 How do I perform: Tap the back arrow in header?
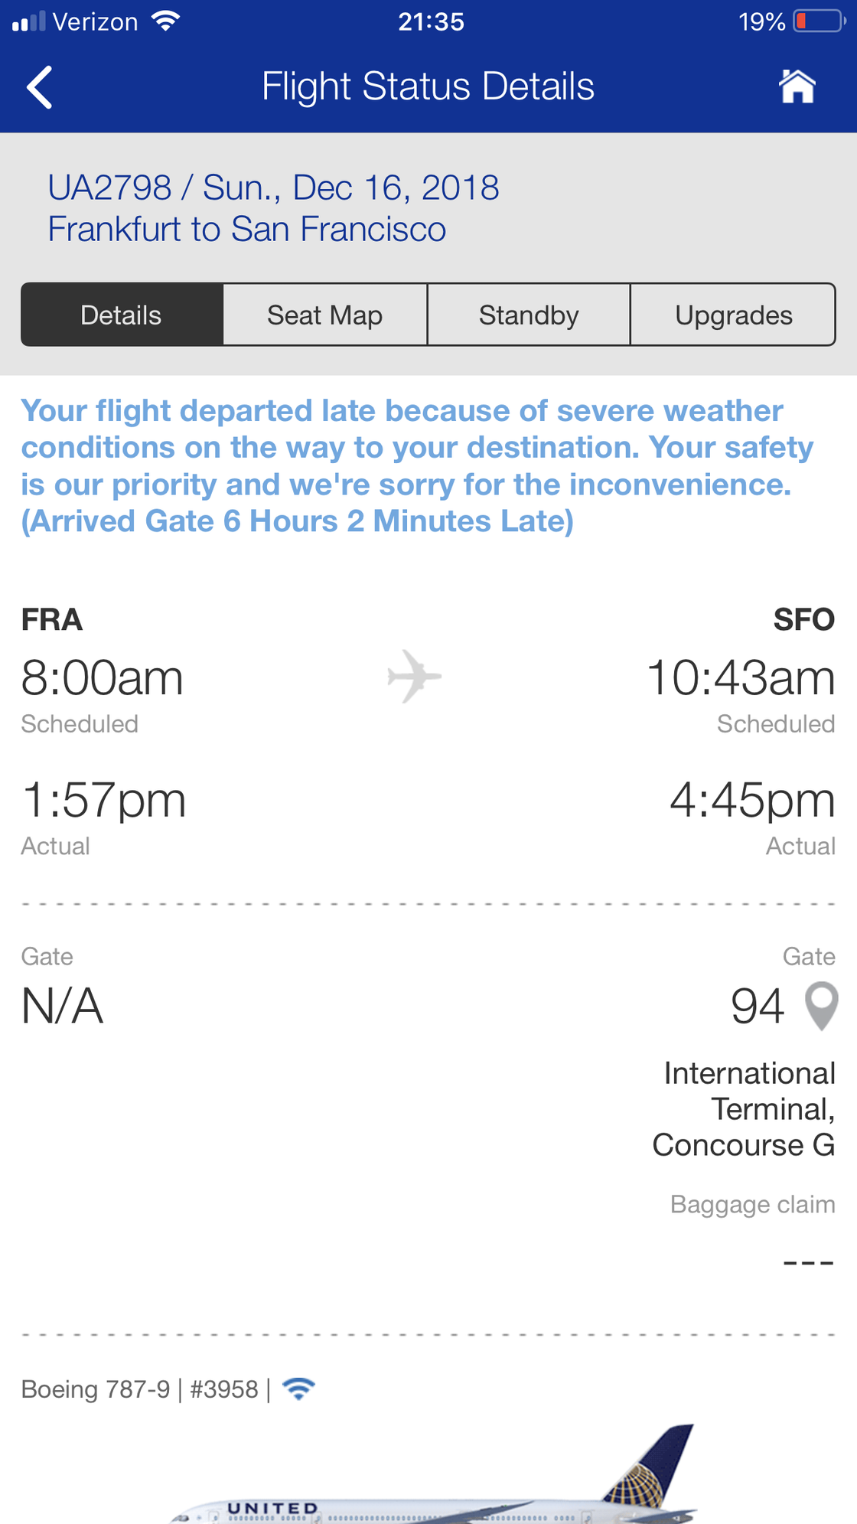point(40,86)
